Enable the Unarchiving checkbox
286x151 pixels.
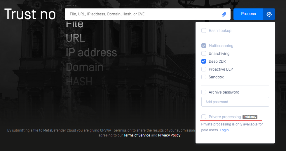[204, 53]
